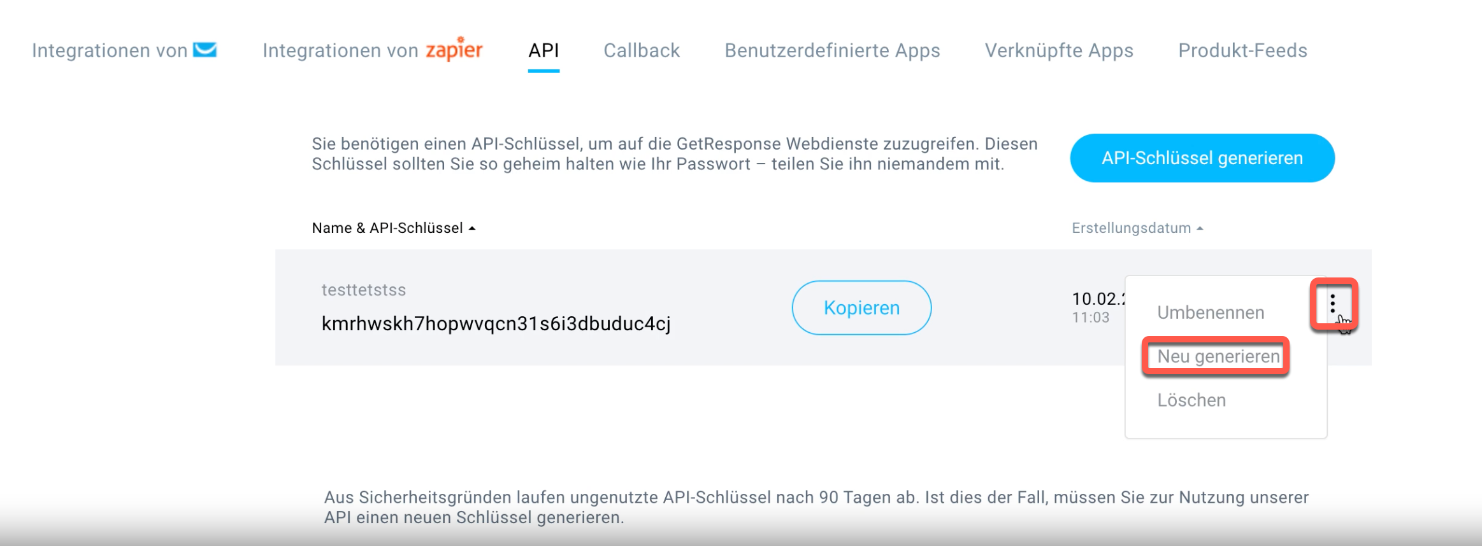Click the API key string kmrhwskh7hopwvqcn31s6i3dbuduc4cj
Viewport: 1482px width, 546px height.
496,324
